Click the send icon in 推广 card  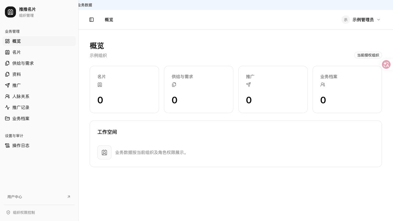pos(248,85)
